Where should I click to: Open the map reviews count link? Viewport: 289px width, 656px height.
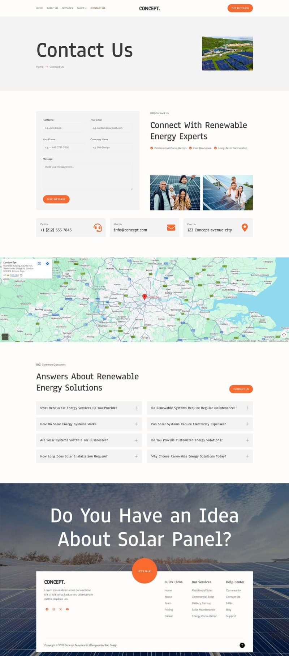[x=14, y=275]
